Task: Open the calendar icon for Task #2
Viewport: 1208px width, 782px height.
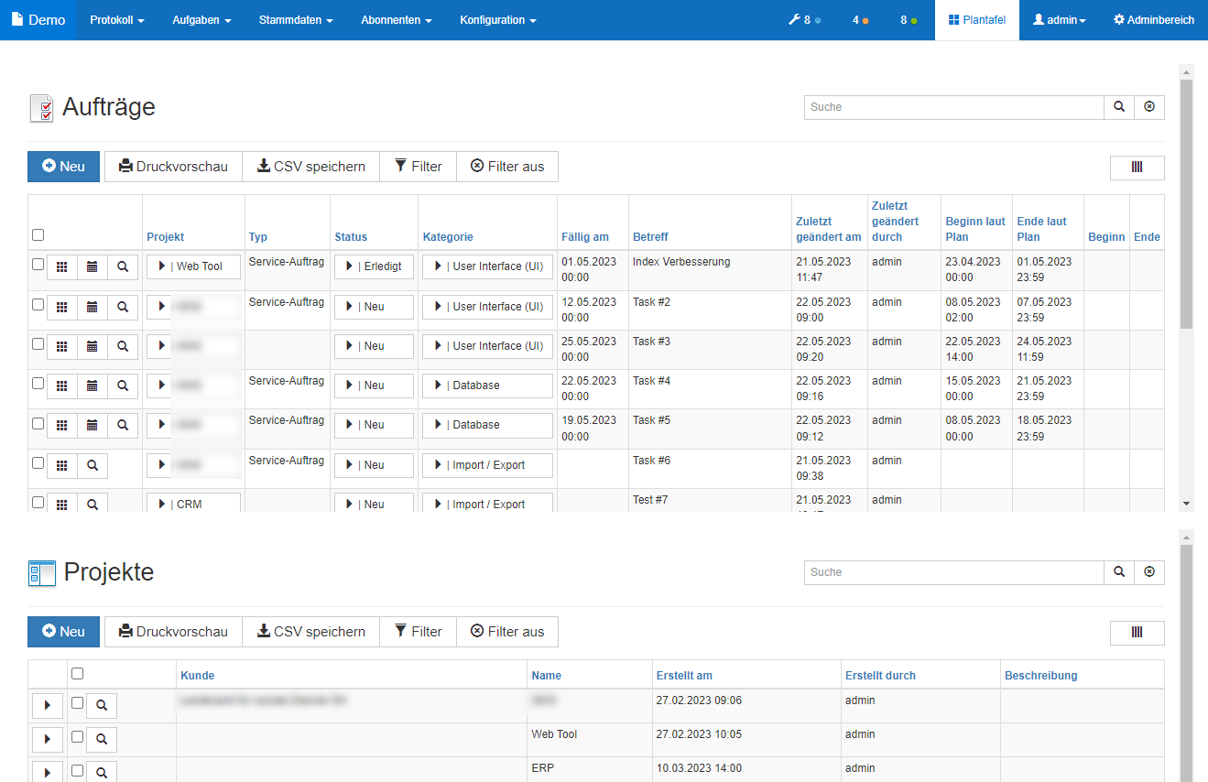Action: 92,307
